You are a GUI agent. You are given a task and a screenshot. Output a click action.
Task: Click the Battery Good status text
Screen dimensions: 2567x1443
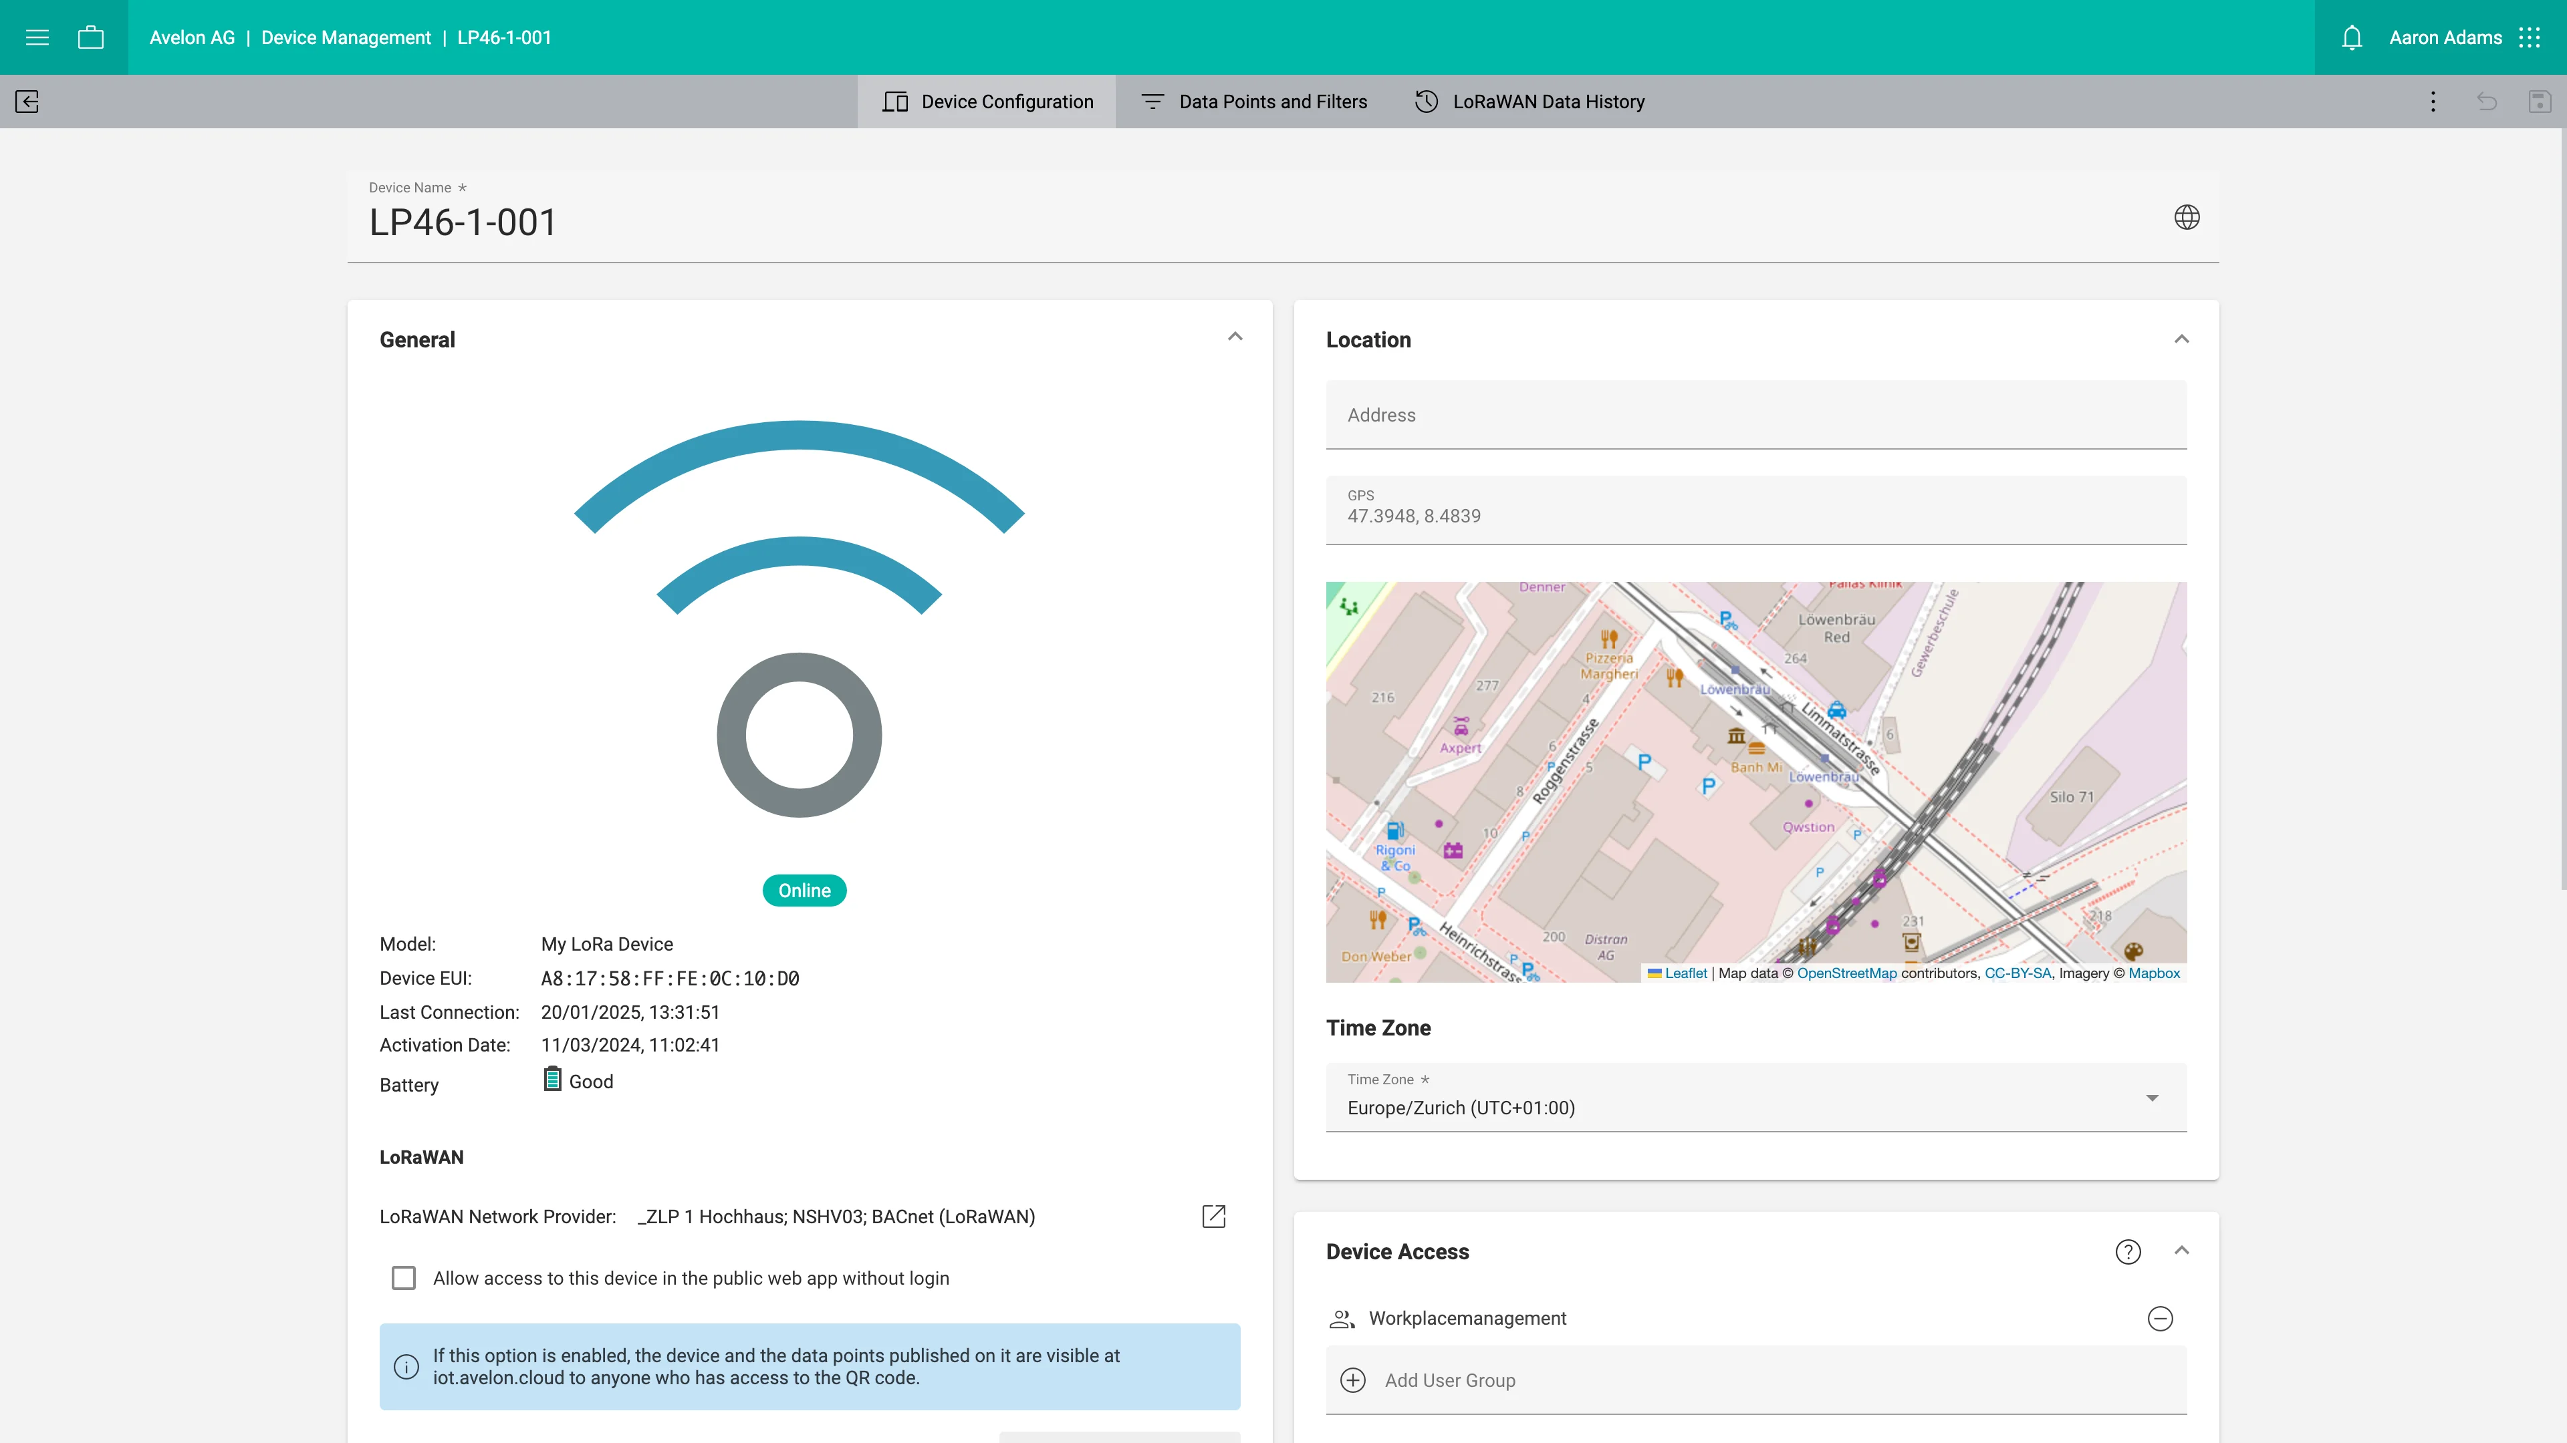(591, 1082)
